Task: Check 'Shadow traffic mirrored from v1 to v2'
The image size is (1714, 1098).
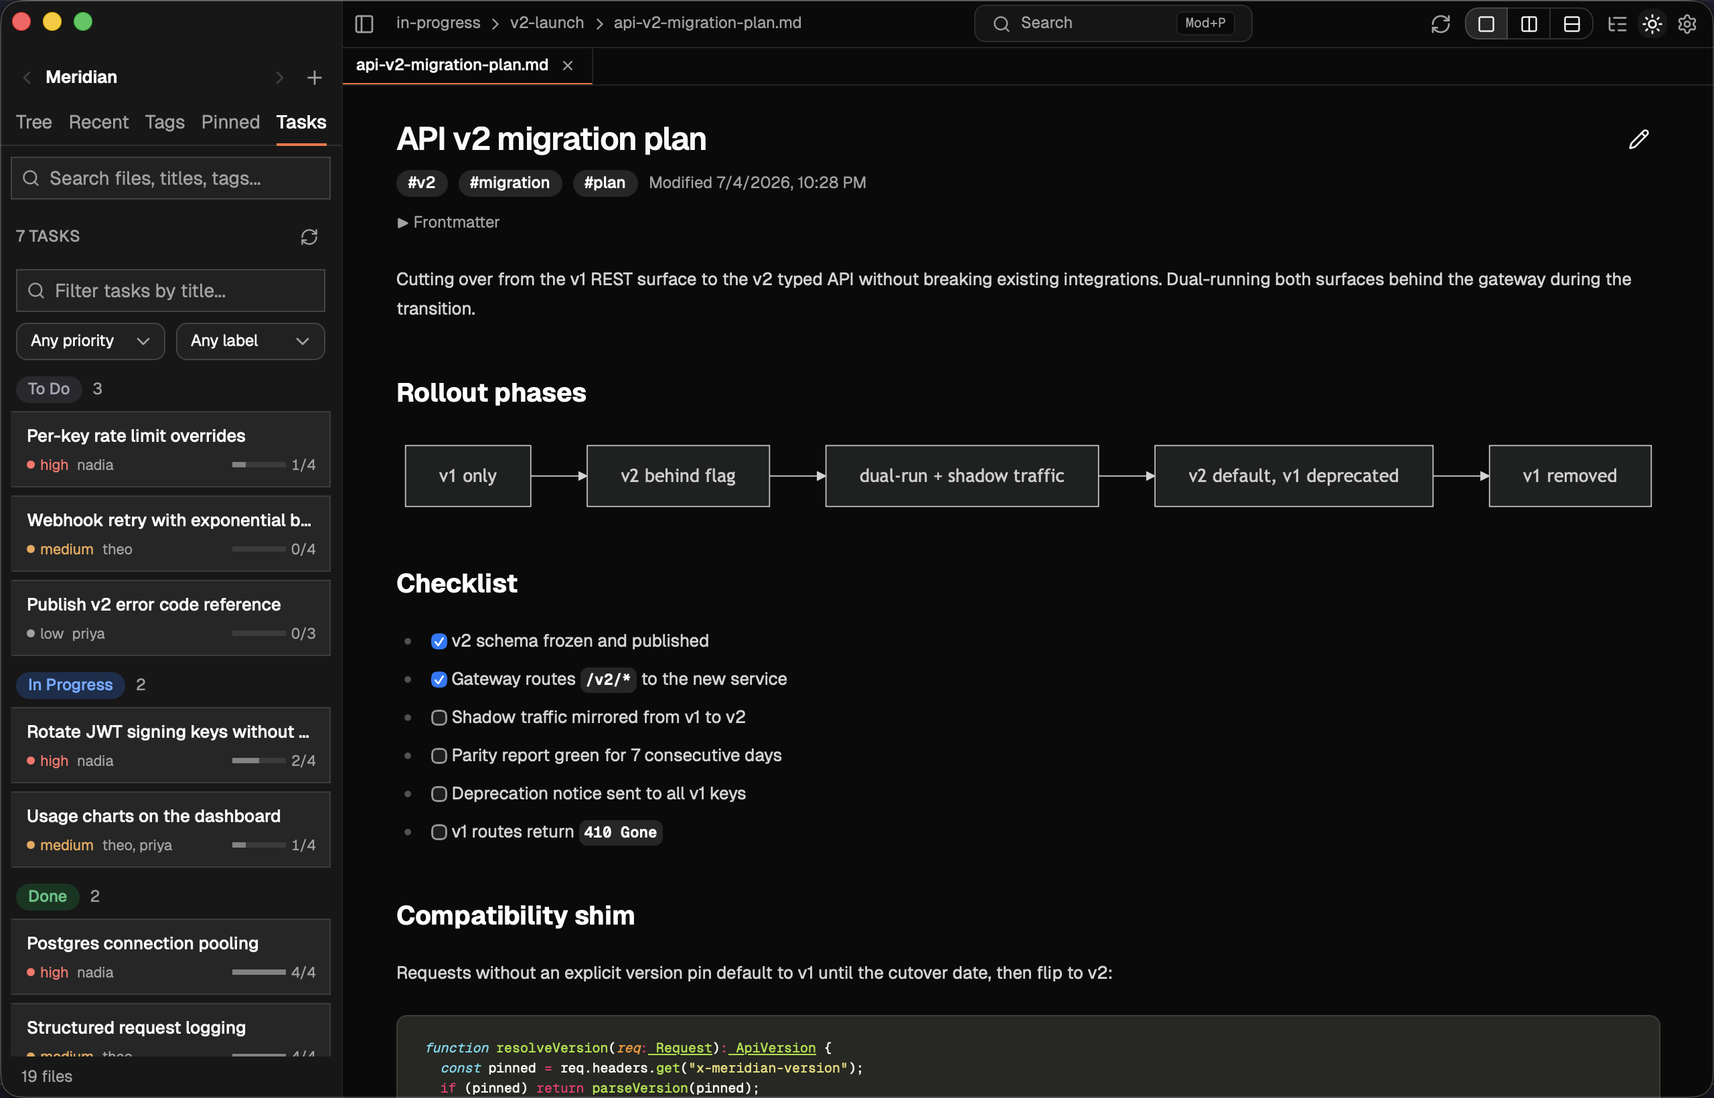Action: (x=439, y=717)
